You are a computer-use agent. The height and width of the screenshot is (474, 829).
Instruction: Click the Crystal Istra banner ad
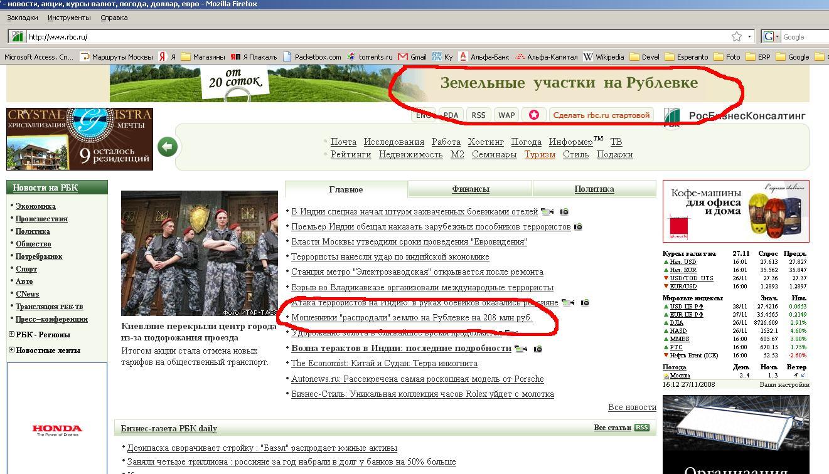(80, 139)
